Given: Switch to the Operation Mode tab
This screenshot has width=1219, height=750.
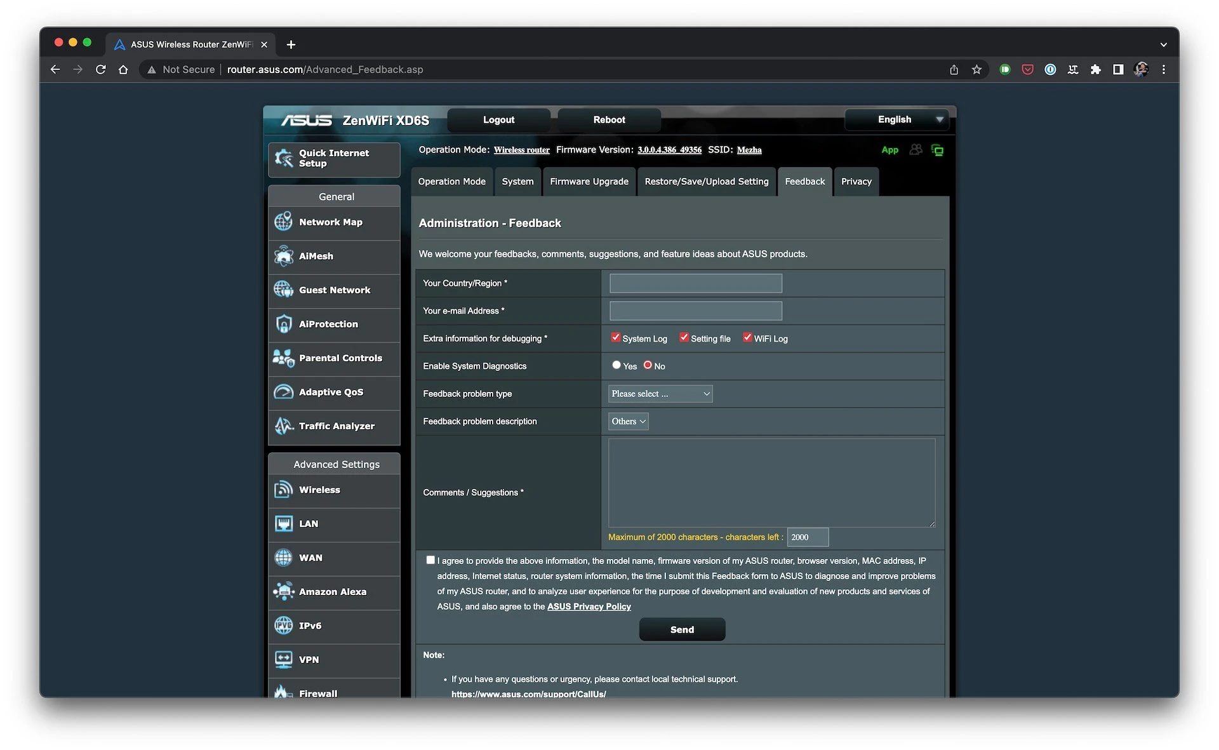Looking at the screenshot, I should (x=451, y=182).
